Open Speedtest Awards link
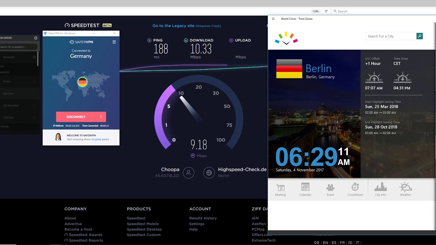436x245 pixels. (x=83, y=235)
